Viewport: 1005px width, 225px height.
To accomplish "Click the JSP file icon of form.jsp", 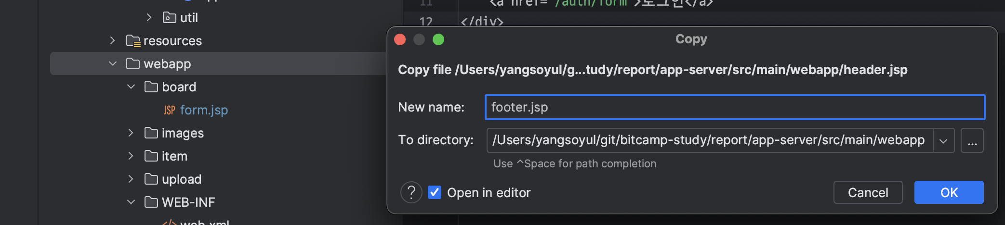I will pyautogui.click(x=169, y=110).
